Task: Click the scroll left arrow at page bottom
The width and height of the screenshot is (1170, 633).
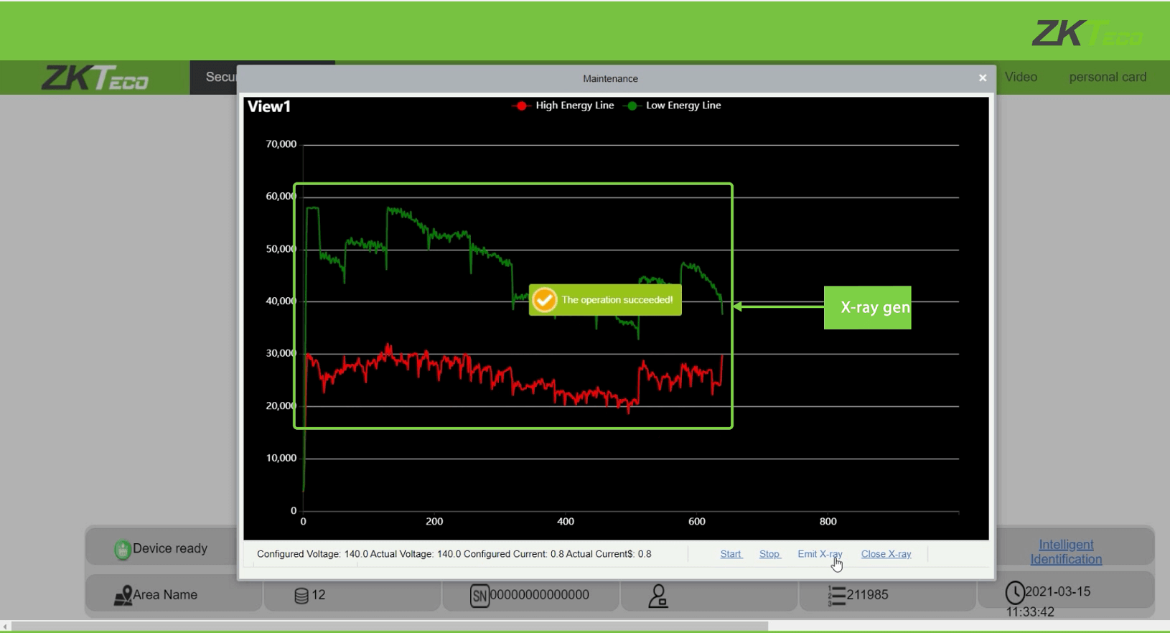Action: pos(6,627)
